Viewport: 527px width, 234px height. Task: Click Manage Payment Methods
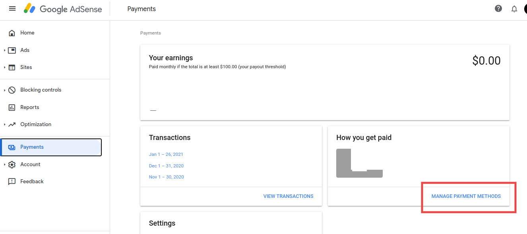coord(466,196)
